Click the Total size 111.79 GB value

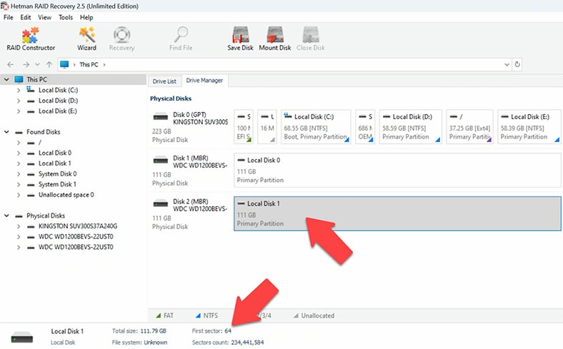[x=154, y=330]
